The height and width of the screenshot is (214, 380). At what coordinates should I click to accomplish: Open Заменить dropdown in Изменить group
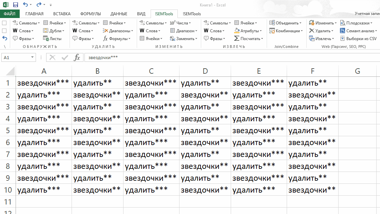184,39
